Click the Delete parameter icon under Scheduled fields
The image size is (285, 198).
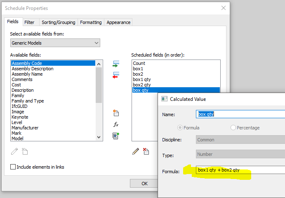[146, 151]
